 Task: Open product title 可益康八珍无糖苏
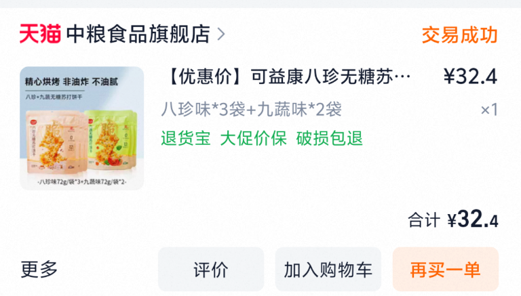287,77
